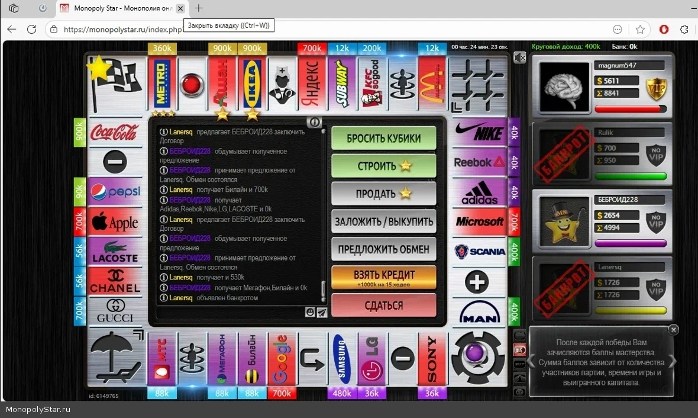The image size is (698, 418).
Task: Select the Nike property cell
Action: pyautogui.click(x=479, y=132)
